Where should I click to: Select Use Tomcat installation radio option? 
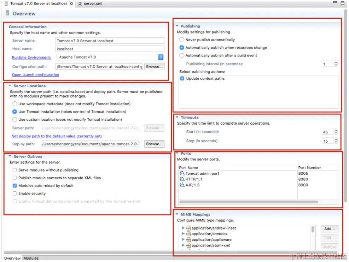coord(14,112)
